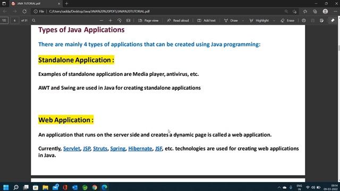Open the volume control in system tray

tap(313, 187)
